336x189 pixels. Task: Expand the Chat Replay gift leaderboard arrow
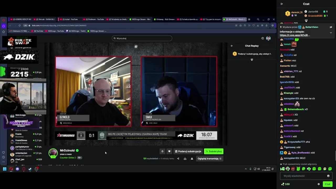point(252,60)
